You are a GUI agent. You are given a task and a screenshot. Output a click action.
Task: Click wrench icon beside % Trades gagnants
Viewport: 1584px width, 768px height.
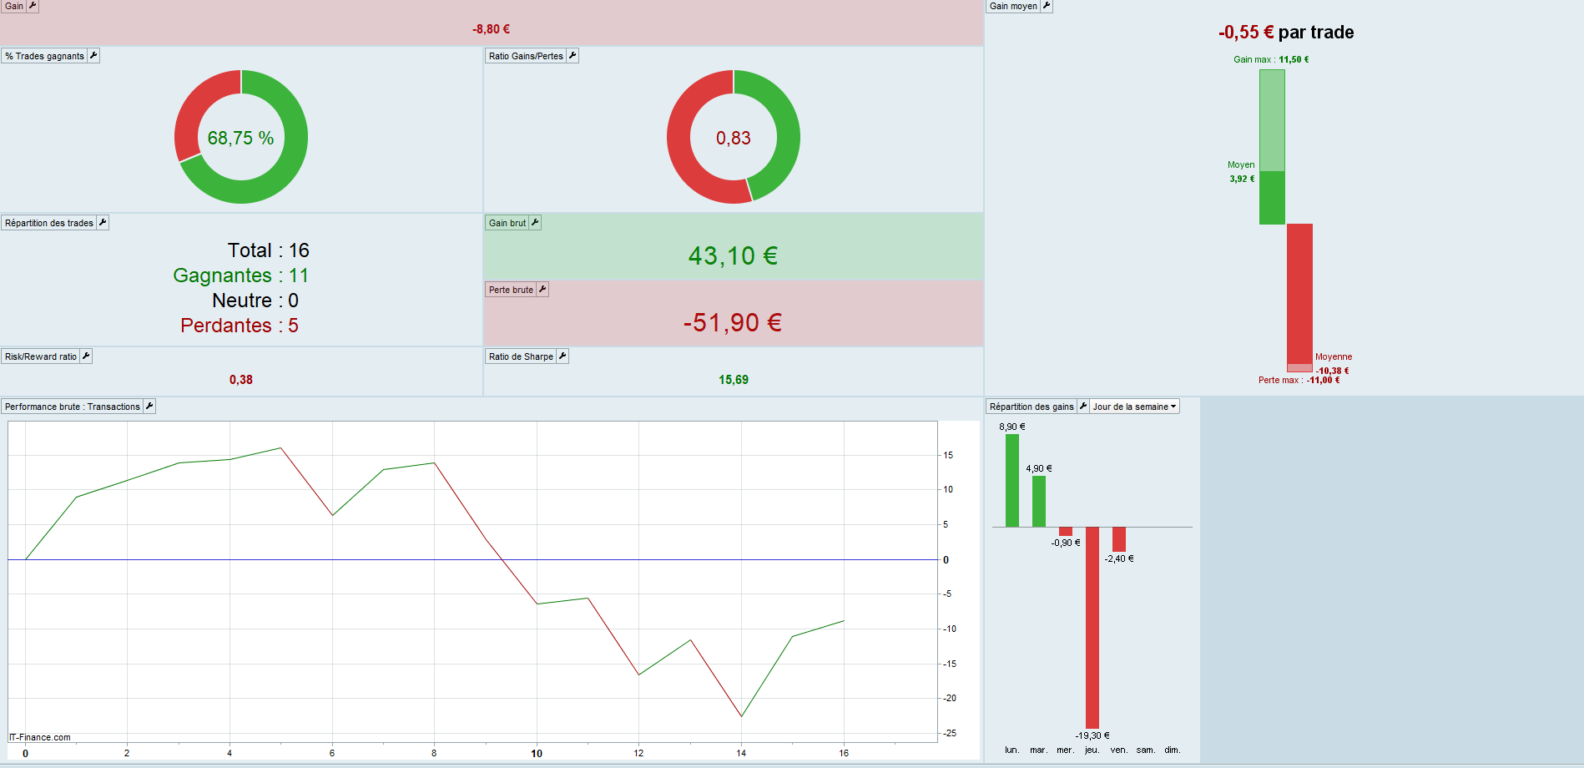pyautogui.click(x=93, y=56)
